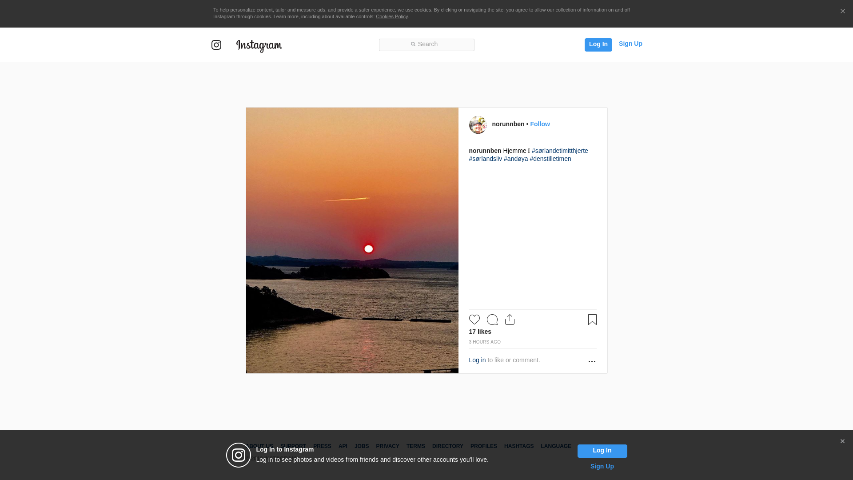The image size is (853, 480).
Task: Click the Log in link to comment
Action: pos(477,360)
